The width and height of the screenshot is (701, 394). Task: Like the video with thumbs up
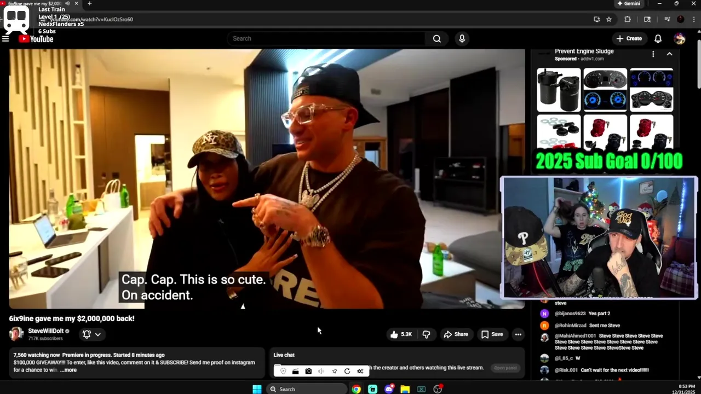(x=401, y=334)
